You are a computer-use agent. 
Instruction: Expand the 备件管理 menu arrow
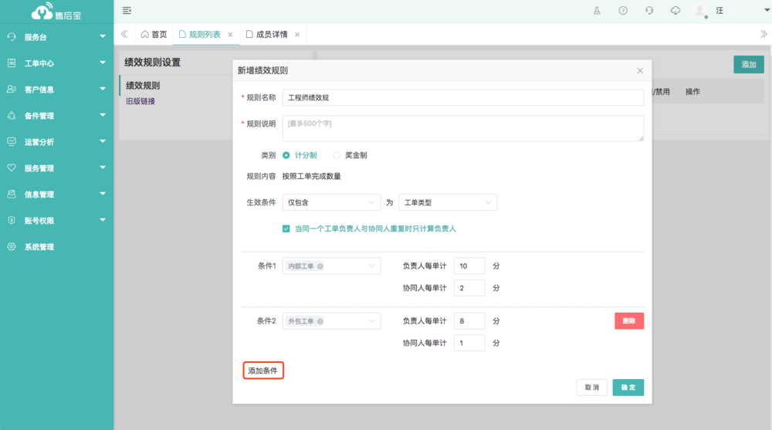pyautogui.click(x=103, y=115)
